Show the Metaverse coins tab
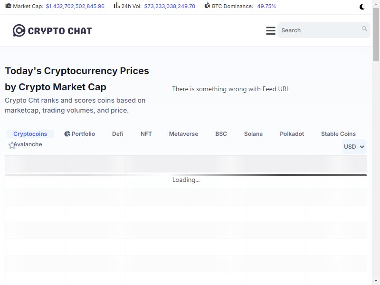380x285 pixels. [183, 134]
